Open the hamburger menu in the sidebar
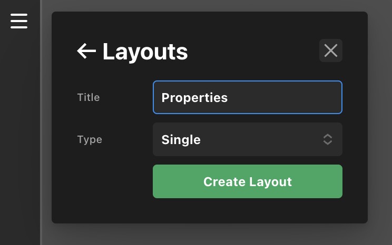The image size is (392, 245). point(19,21)
